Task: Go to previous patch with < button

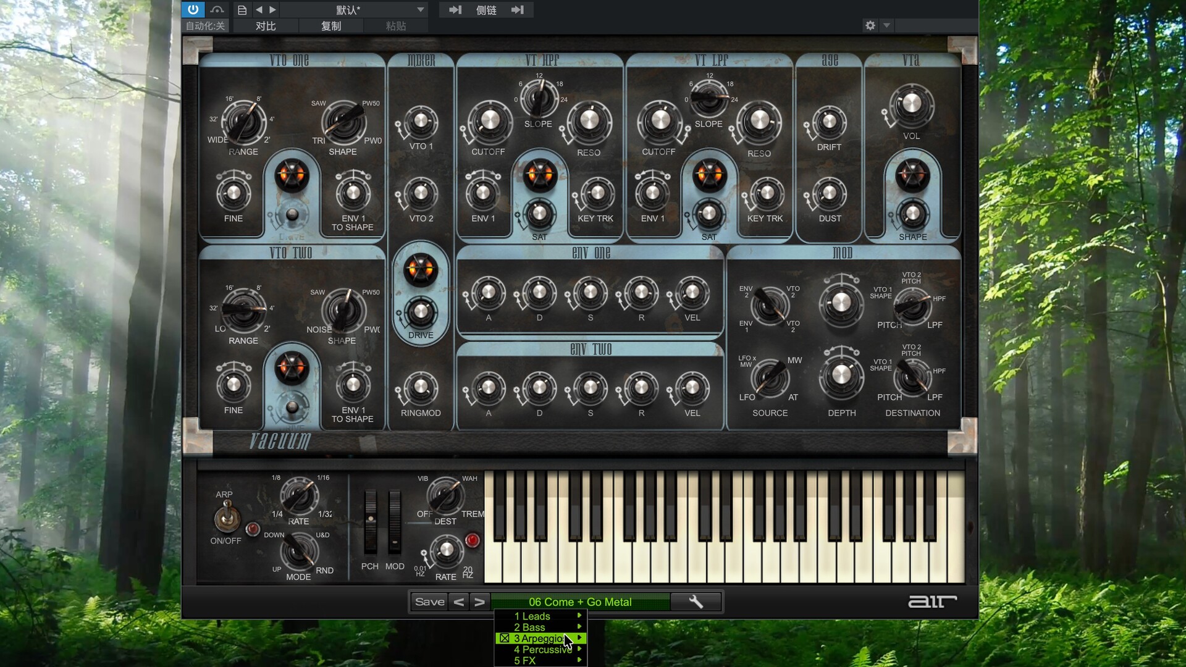Action: [x=458, y=602]
